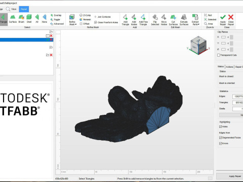This screenshot has width=243, height=182.
Task: Toggle the Z clip plane box
Action: [223, 50]
